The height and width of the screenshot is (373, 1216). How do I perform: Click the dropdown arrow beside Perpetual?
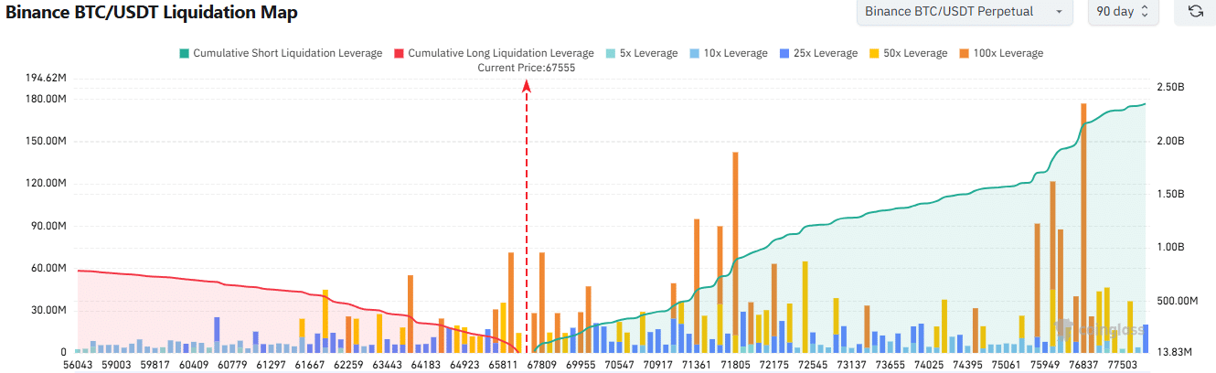(1059, 12)
